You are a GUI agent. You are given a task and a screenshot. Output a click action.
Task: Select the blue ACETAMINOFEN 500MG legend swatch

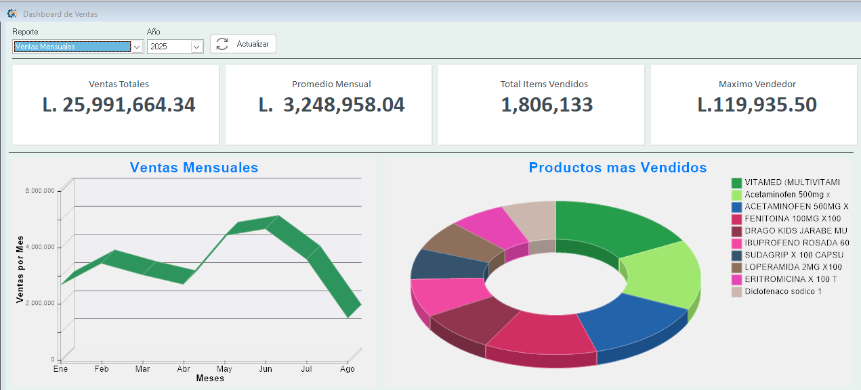737,207
